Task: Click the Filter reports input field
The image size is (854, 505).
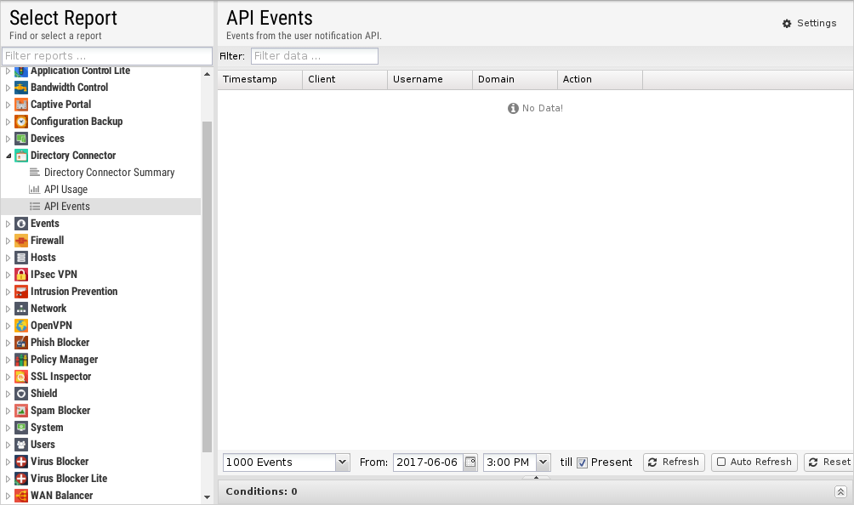Action: (107, 56)
